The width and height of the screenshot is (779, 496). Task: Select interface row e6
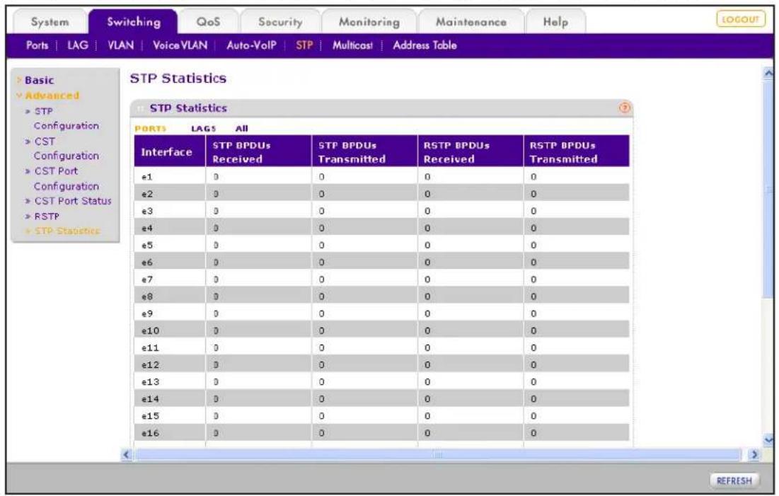381,262
